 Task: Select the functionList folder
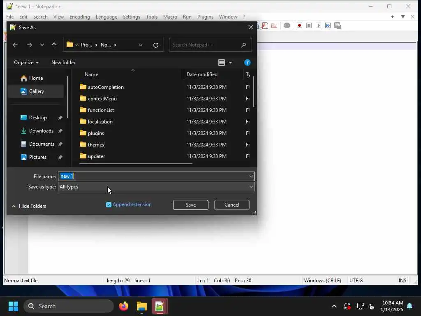[101, 110]
